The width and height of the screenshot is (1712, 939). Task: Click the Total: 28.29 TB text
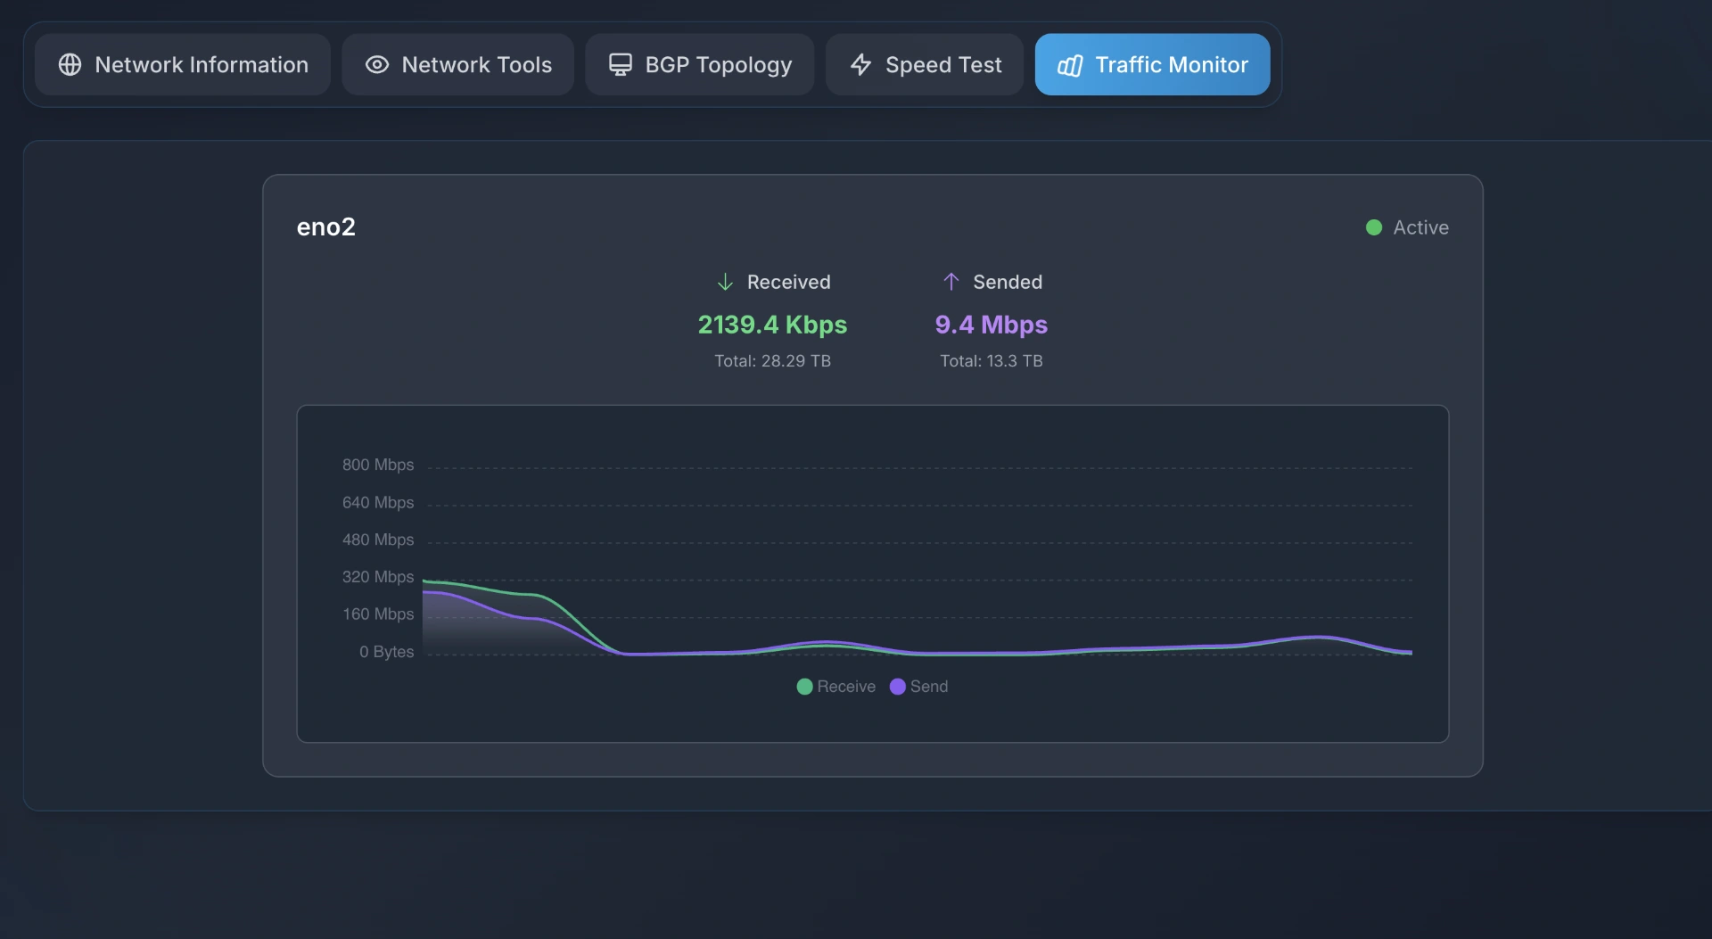coord(772,361)
